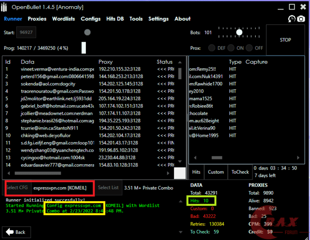Open the Proxies tab
Image resolution: width=310 pixels, height=240 pixels.
click(x=37, y=19)
